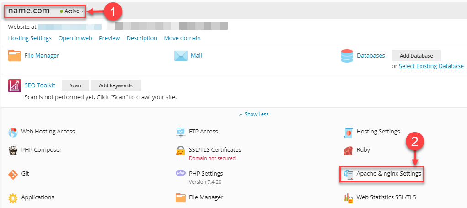Click the Web Statistics SSL/TLS chart icon
The image size is (467, 208).
tap(348, 197)
